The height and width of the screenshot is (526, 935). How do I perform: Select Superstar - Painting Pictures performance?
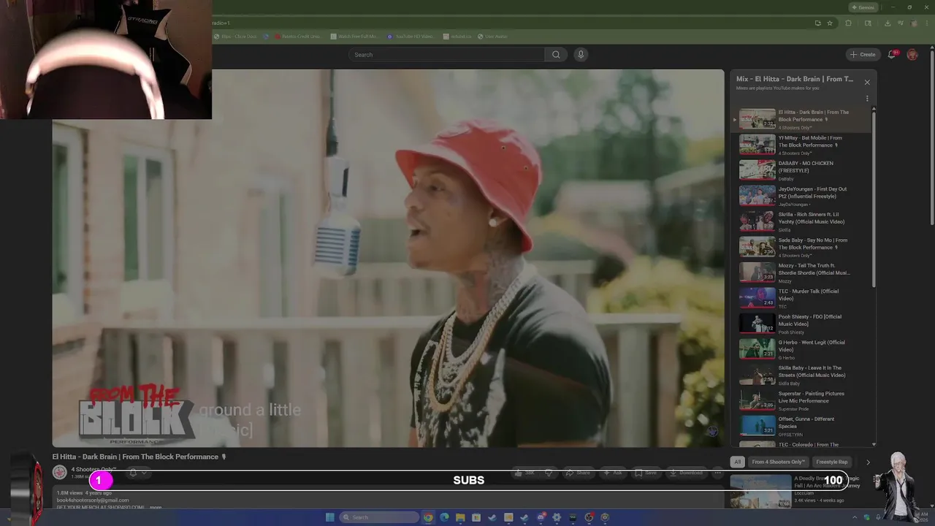coord(802,400)
